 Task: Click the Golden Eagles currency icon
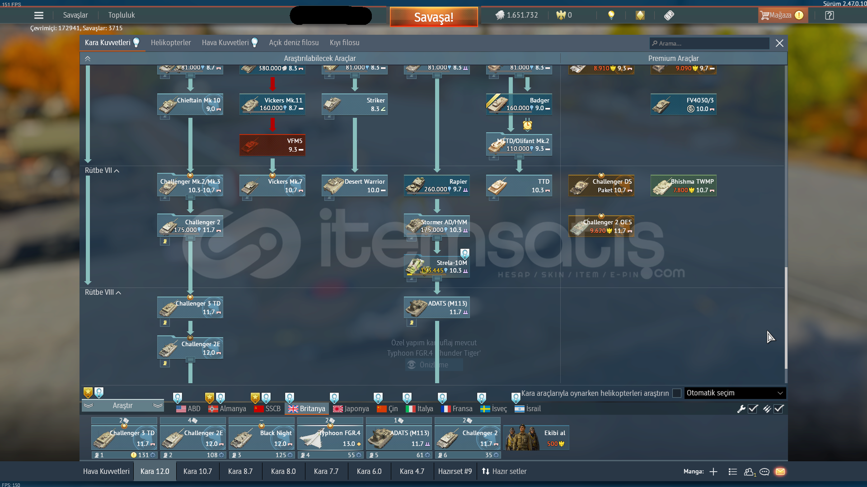coord(561,15)
